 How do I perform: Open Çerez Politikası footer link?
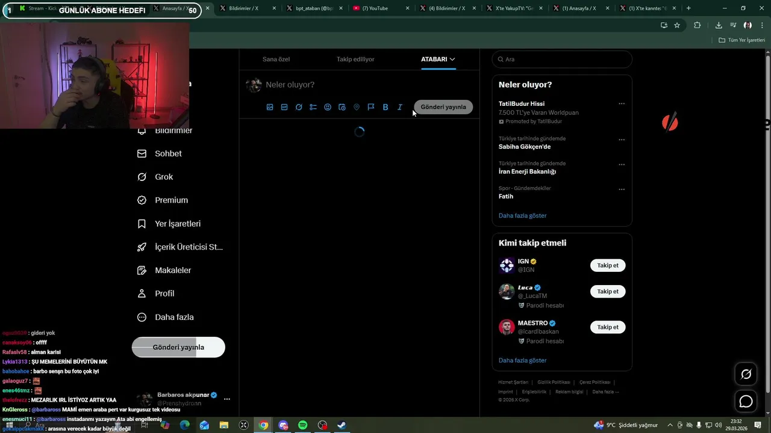point(595,382)
